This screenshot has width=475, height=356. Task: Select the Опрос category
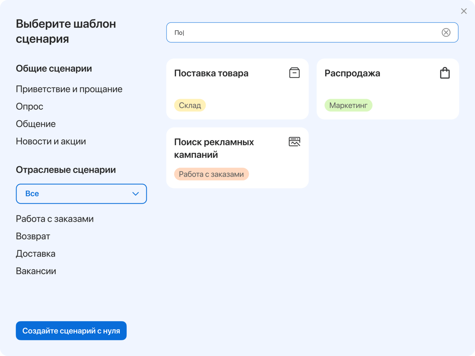29,107
